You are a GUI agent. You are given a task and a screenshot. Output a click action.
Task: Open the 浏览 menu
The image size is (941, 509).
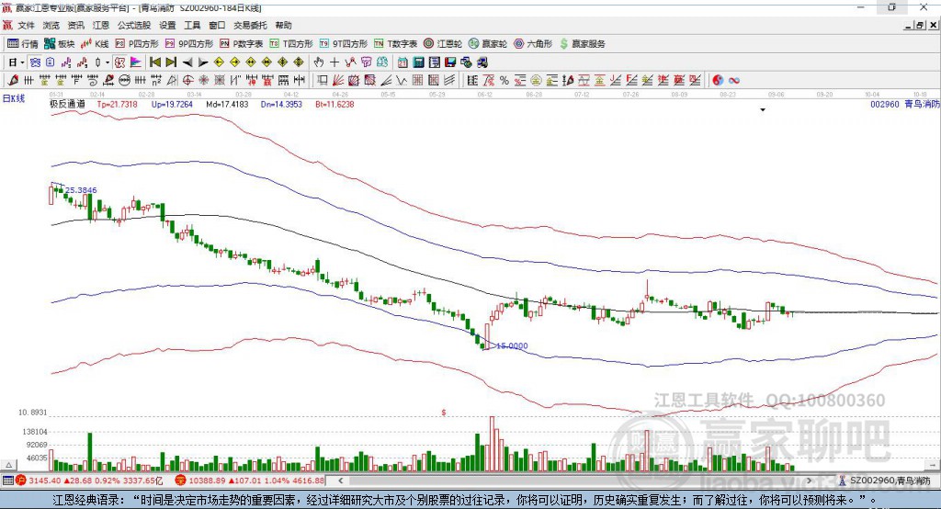(x=51, y=25)
